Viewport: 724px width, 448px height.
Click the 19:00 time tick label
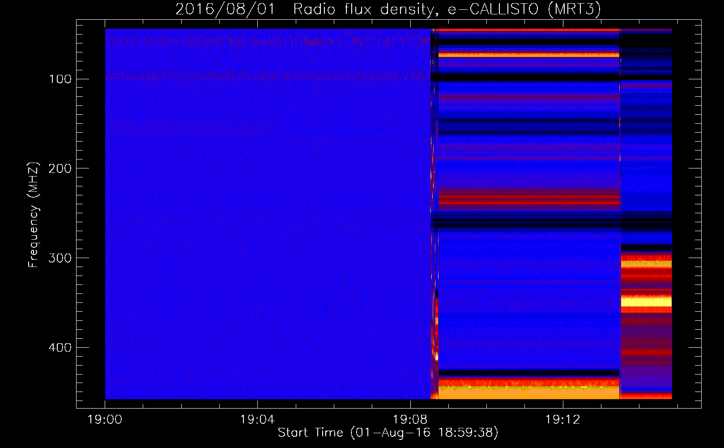point(105,420)
